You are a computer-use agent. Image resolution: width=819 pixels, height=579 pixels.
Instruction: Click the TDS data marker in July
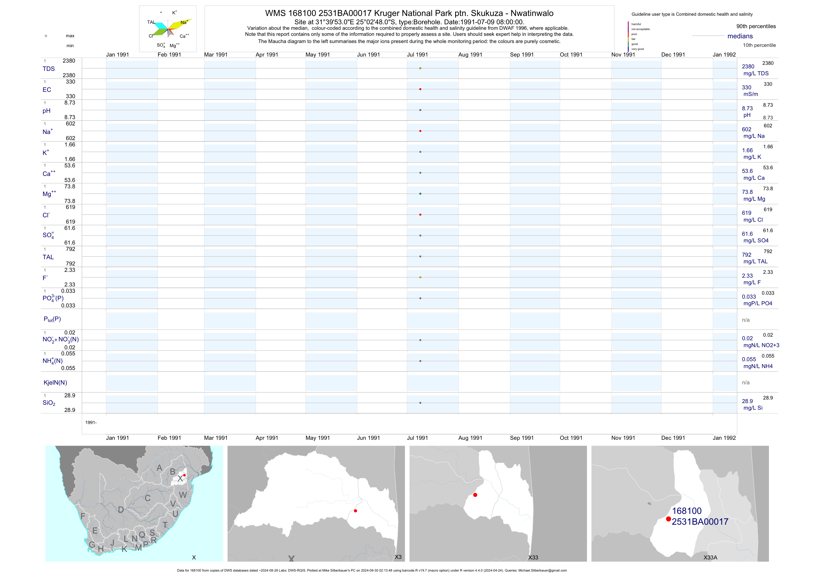(420, 68)
